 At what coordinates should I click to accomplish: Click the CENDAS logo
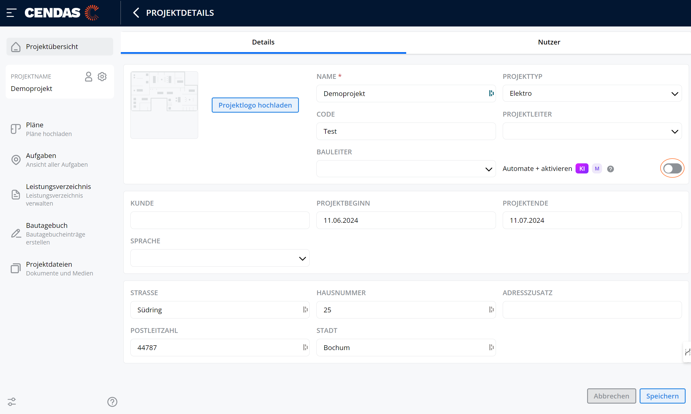pos(62,13)
